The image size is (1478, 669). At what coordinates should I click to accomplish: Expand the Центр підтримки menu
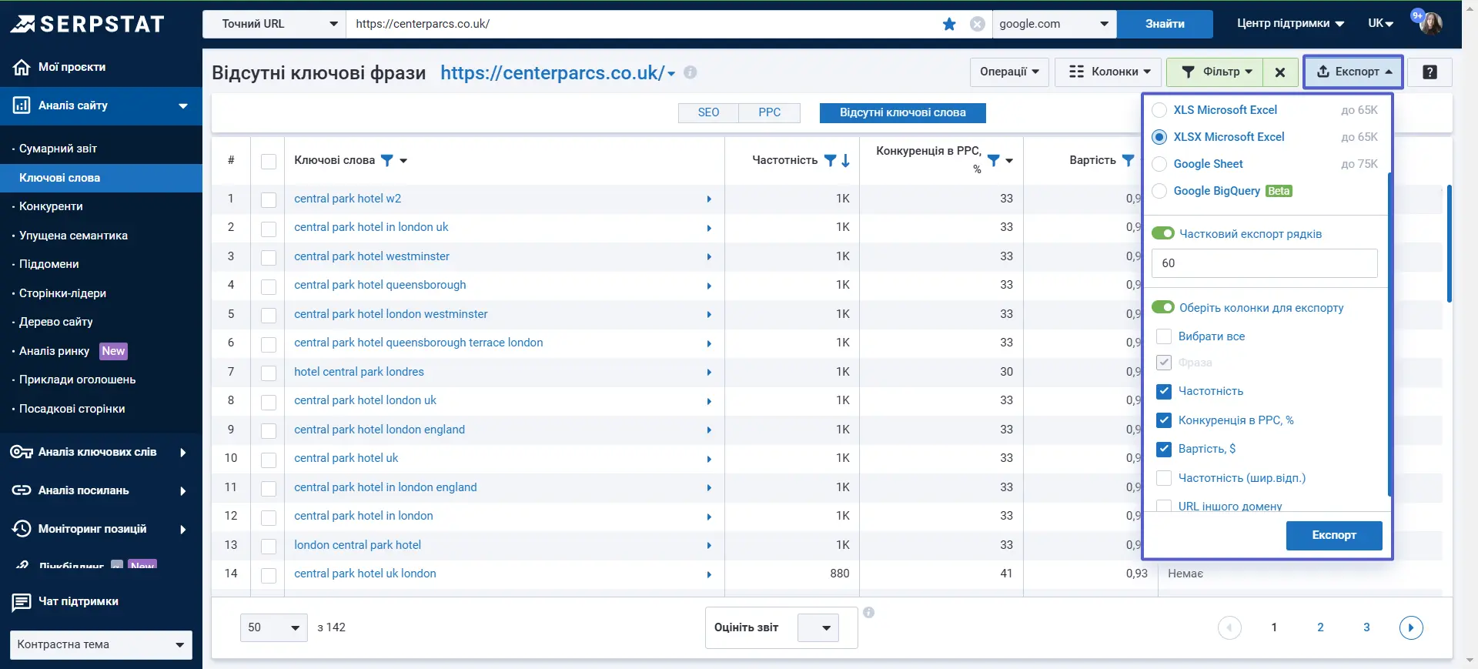pos(1290,24)
